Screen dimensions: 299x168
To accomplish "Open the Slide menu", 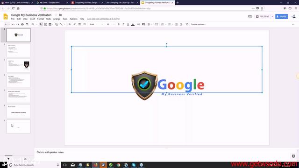I will tap(49, 19).
